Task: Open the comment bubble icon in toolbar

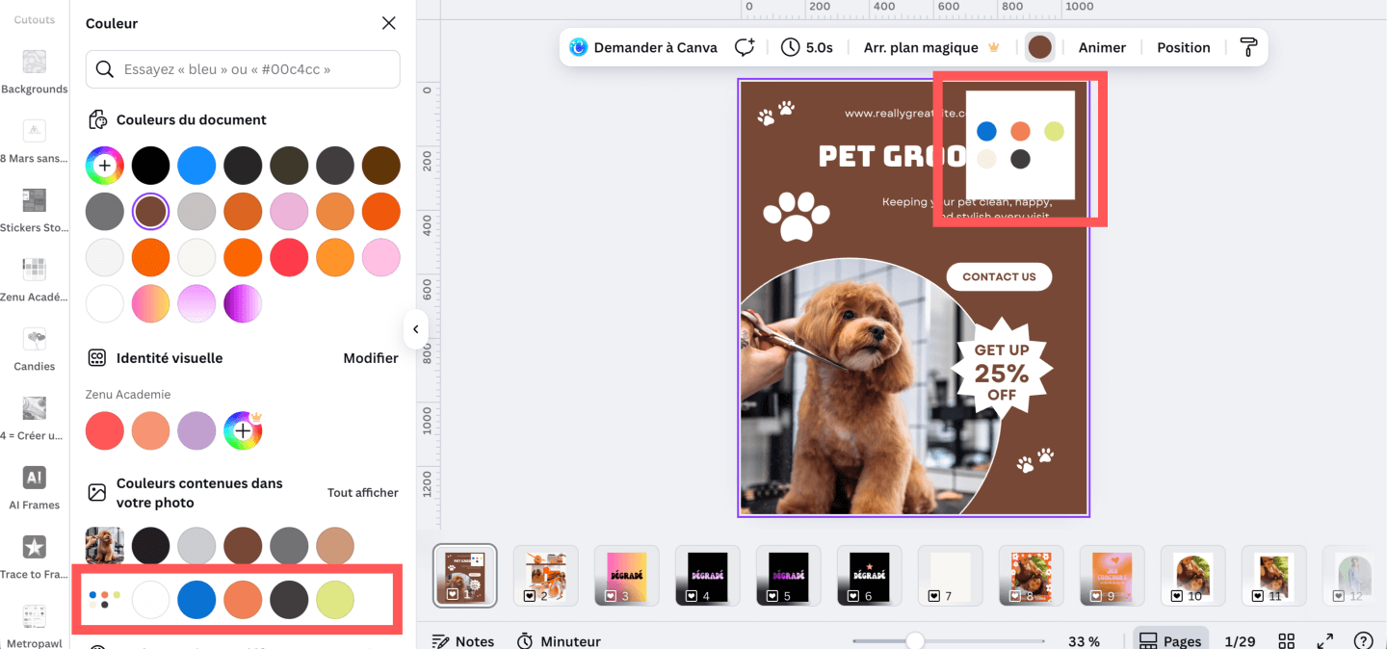Action: point(744,47)
